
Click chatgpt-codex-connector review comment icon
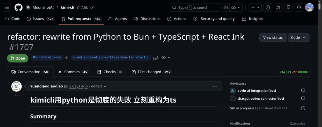coord(303,98)
